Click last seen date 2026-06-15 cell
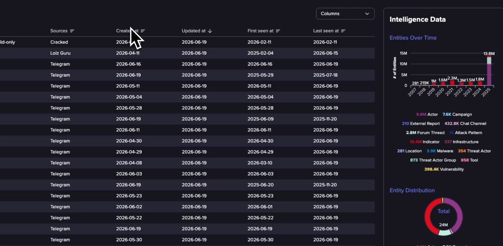 [326, 53]
